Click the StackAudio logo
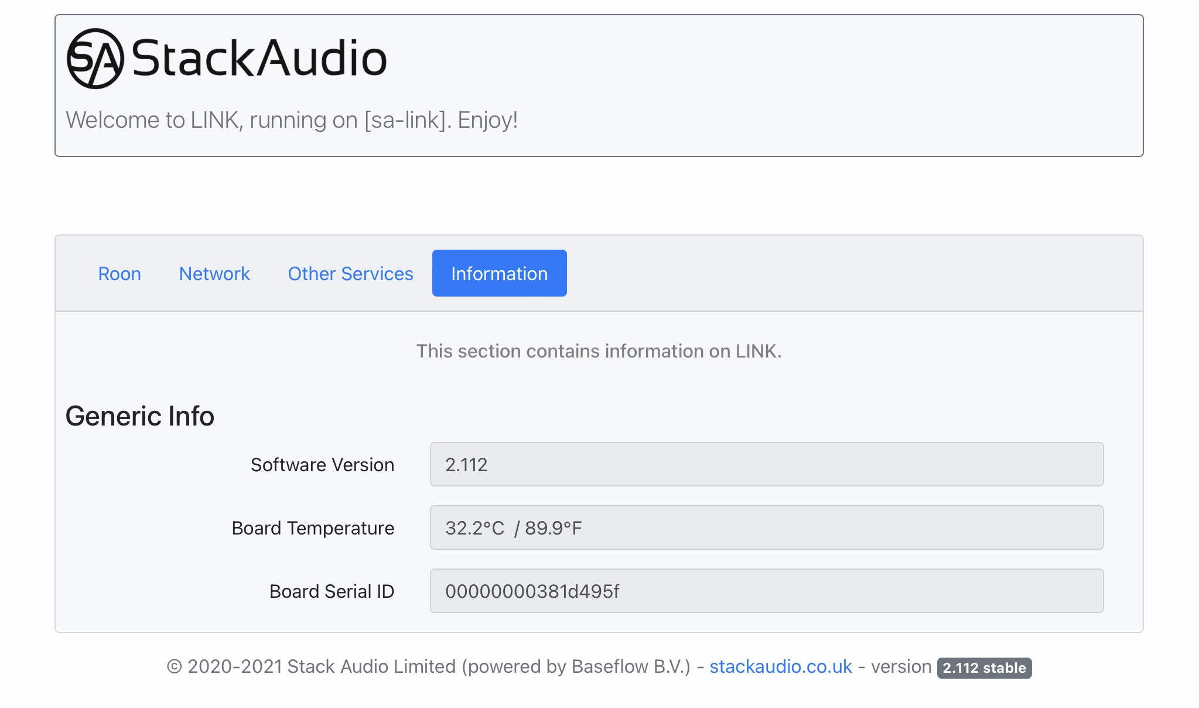Image resolution: width=1199 pixels, height=708 pixels. pos(227,59)
